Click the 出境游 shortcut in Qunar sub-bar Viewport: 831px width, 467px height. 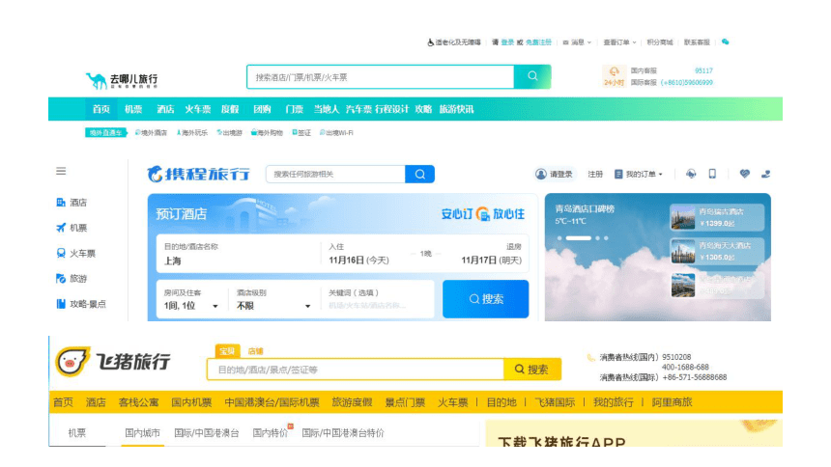pyautogui.click(x=229, y=133)
